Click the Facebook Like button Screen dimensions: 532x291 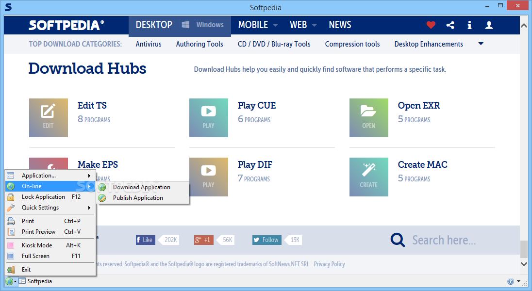(x=146, y=240)
